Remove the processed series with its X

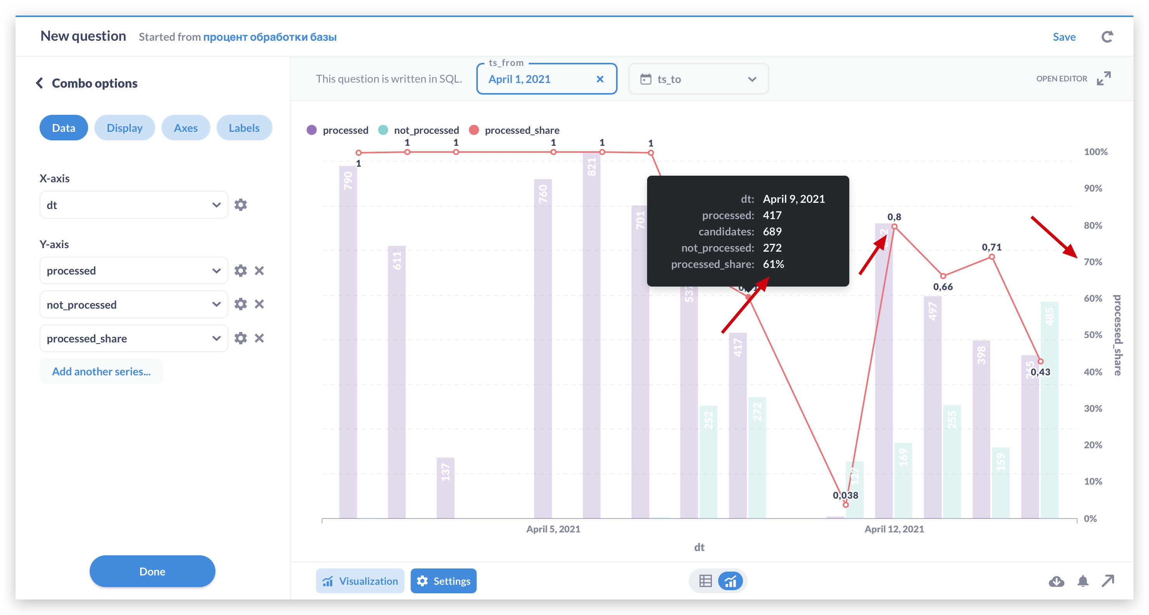coord(259,271)
